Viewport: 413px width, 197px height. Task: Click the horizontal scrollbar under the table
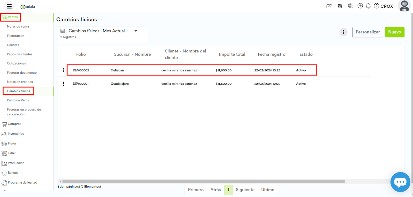(203, 182)
